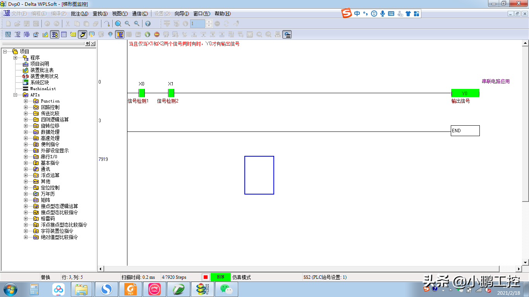The image size is (529, 297).
Task: Click the zoom in magnifier icon
Action: (127, 24)
